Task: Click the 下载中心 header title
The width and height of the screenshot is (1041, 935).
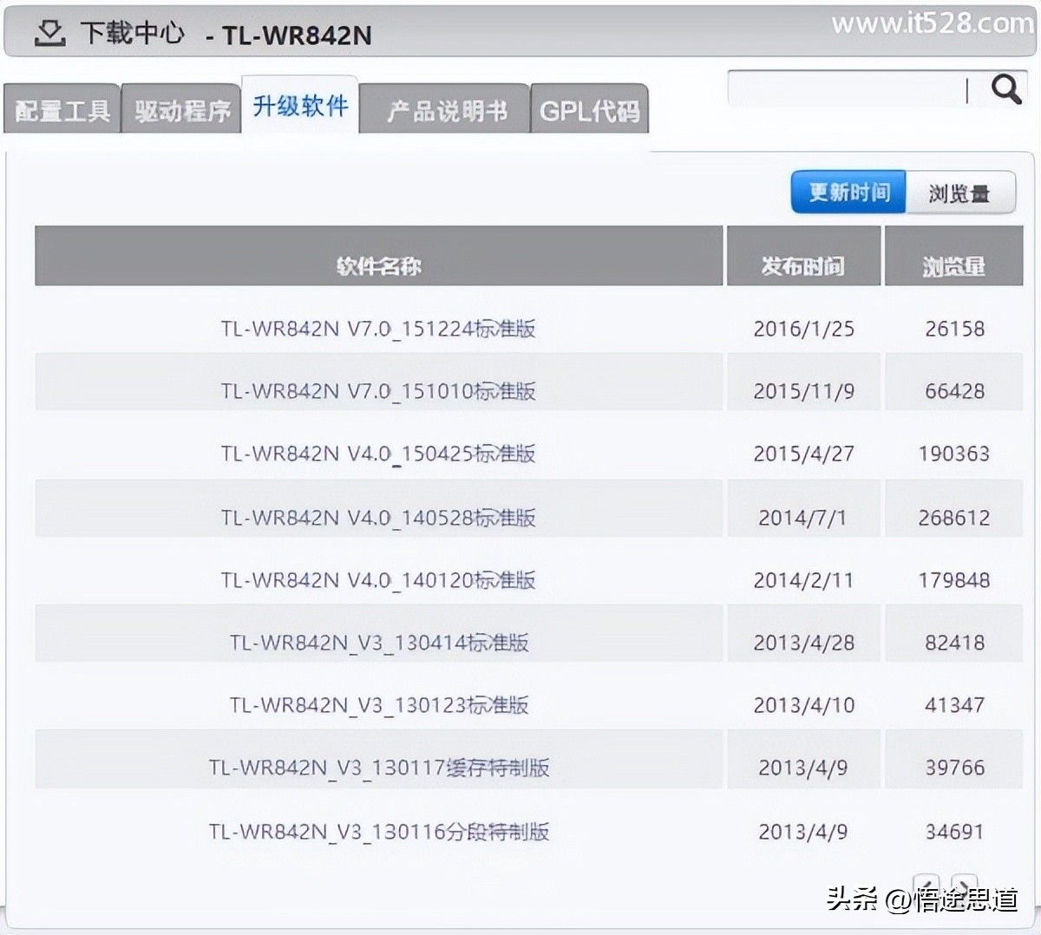Action: (x=133, y=33)
